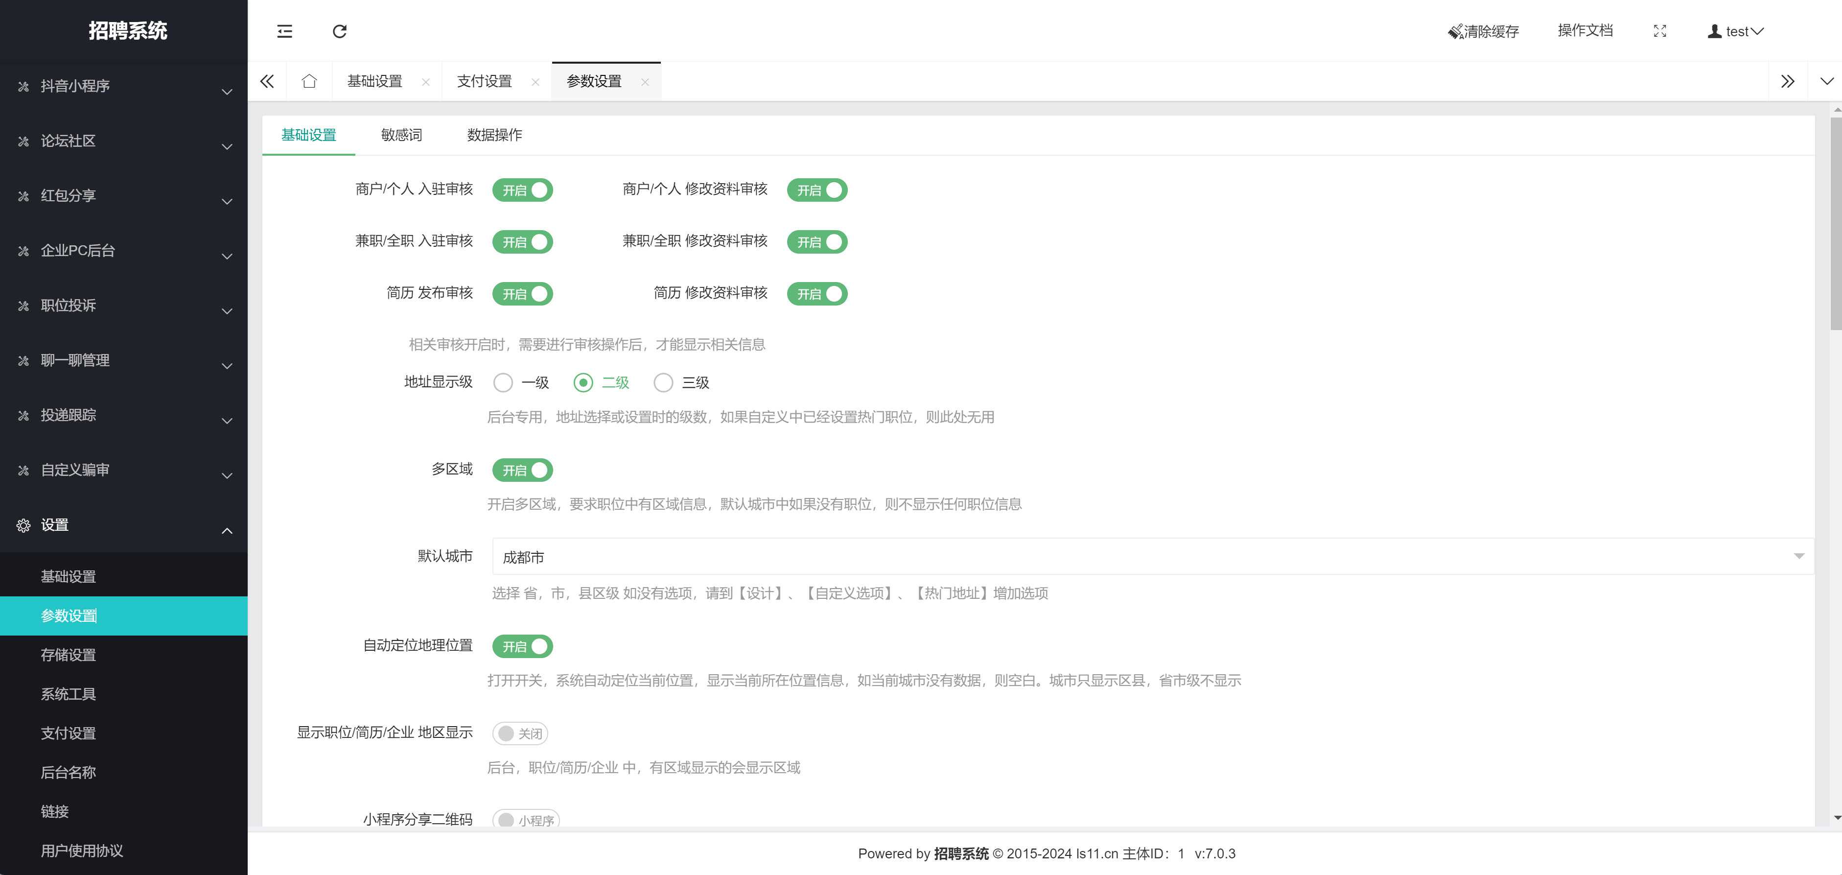Turn off the 多区域 switch
This screenshot has width=1842, height=875.
tap(522, 470)
